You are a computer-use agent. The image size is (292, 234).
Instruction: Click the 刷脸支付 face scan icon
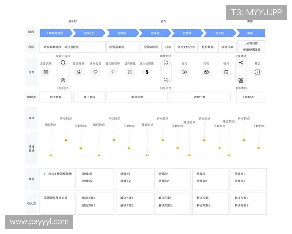[x=166, y=63]
